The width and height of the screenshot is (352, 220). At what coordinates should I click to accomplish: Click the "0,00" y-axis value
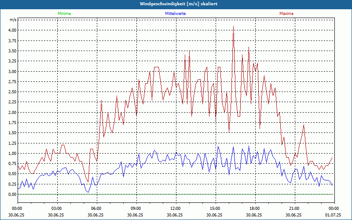click(x=12, y=194)
